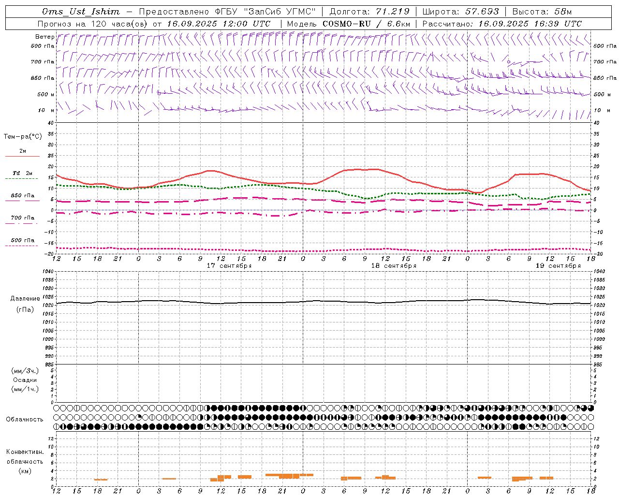The width and height of the screenshot is (619, 495).
Task: Click the (мм/3ч.) precipitation unit label
Action: [25, 371]
